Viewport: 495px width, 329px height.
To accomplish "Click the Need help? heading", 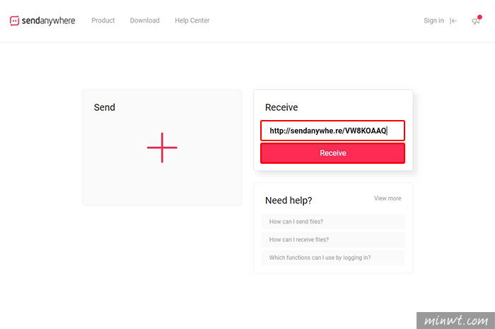I will [x=289, y=201].
